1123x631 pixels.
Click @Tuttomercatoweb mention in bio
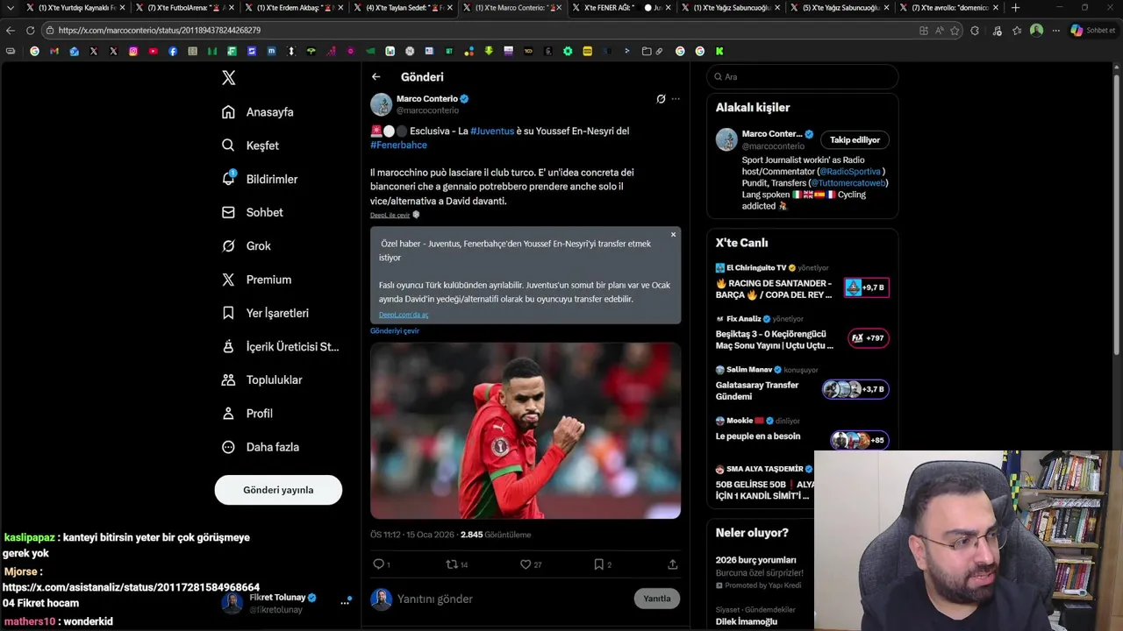tap(848, 183)
